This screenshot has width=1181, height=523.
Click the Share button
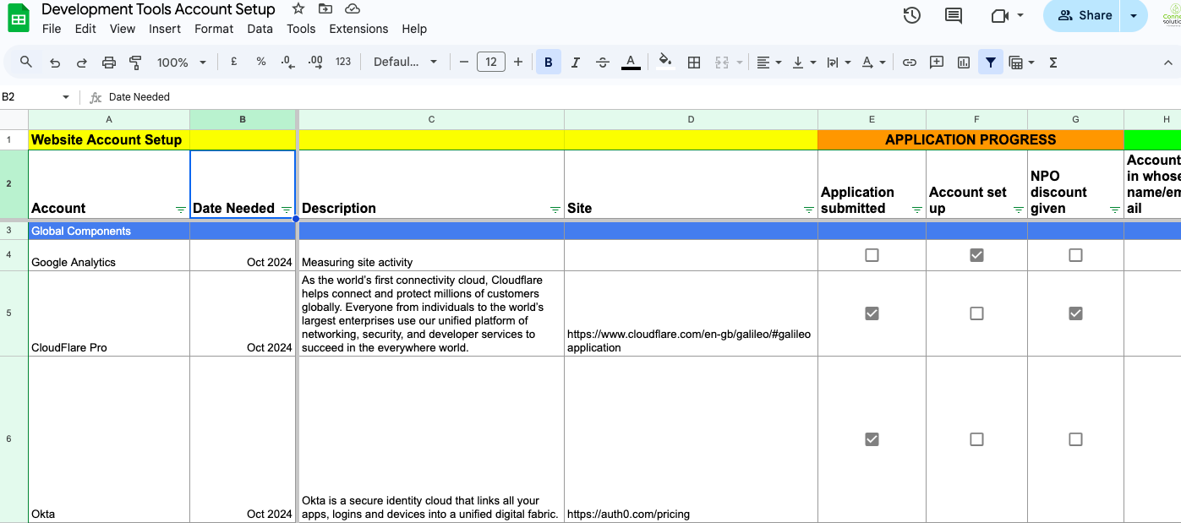pyautogui.click(x=1085, y=15)
